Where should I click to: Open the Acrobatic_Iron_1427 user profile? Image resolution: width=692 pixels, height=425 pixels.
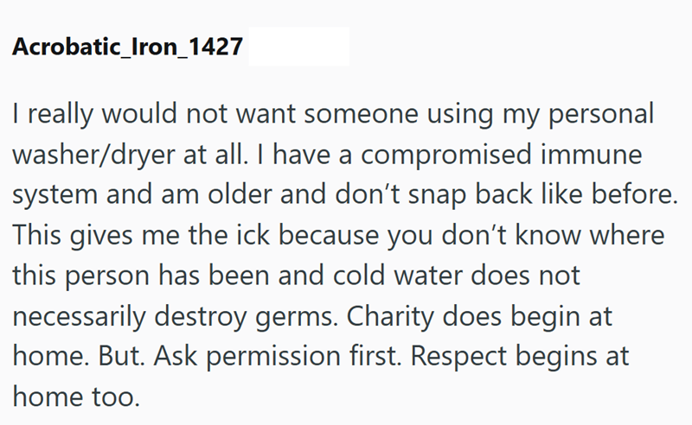[127, 47]
